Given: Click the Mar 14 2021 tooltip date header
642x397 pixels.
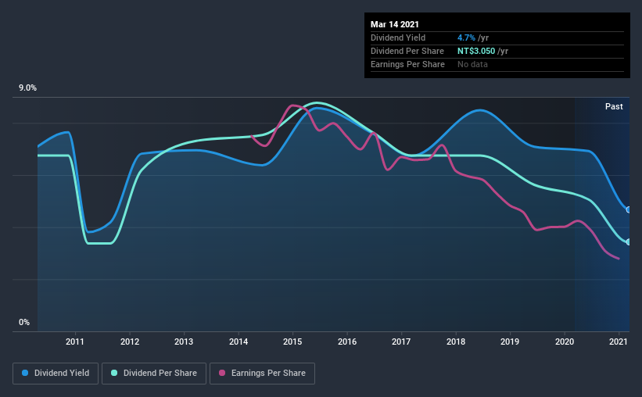Looking at the screenshot, I should point(395,24).
